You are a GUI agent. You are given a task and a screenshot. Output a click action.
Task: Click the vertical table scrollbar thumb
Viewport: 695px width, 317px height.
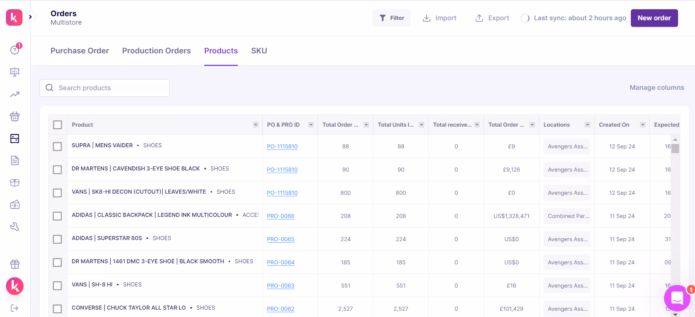click(675, 148)
